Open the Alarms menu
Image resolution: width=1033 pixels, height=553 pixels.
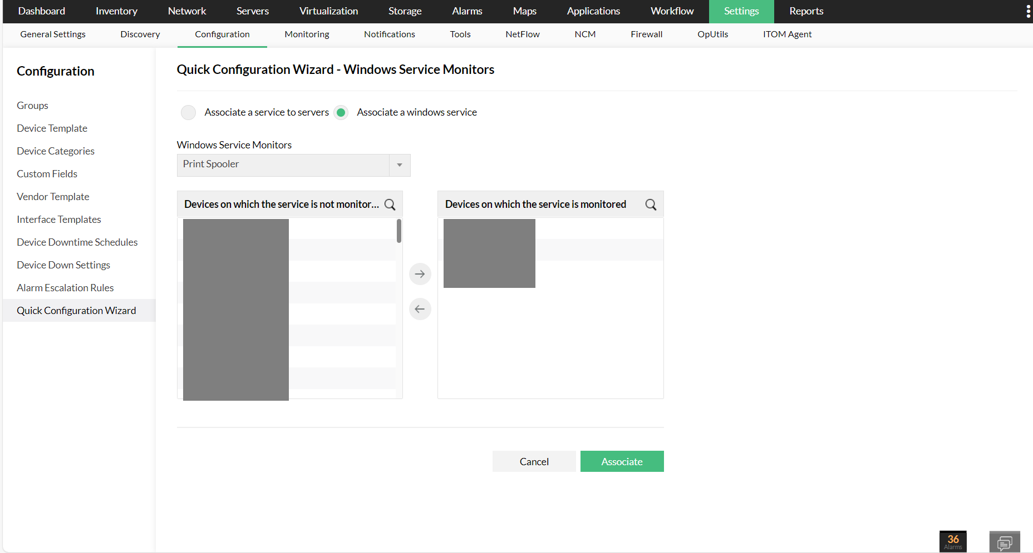pyautogui.click(x=467, y=11)
